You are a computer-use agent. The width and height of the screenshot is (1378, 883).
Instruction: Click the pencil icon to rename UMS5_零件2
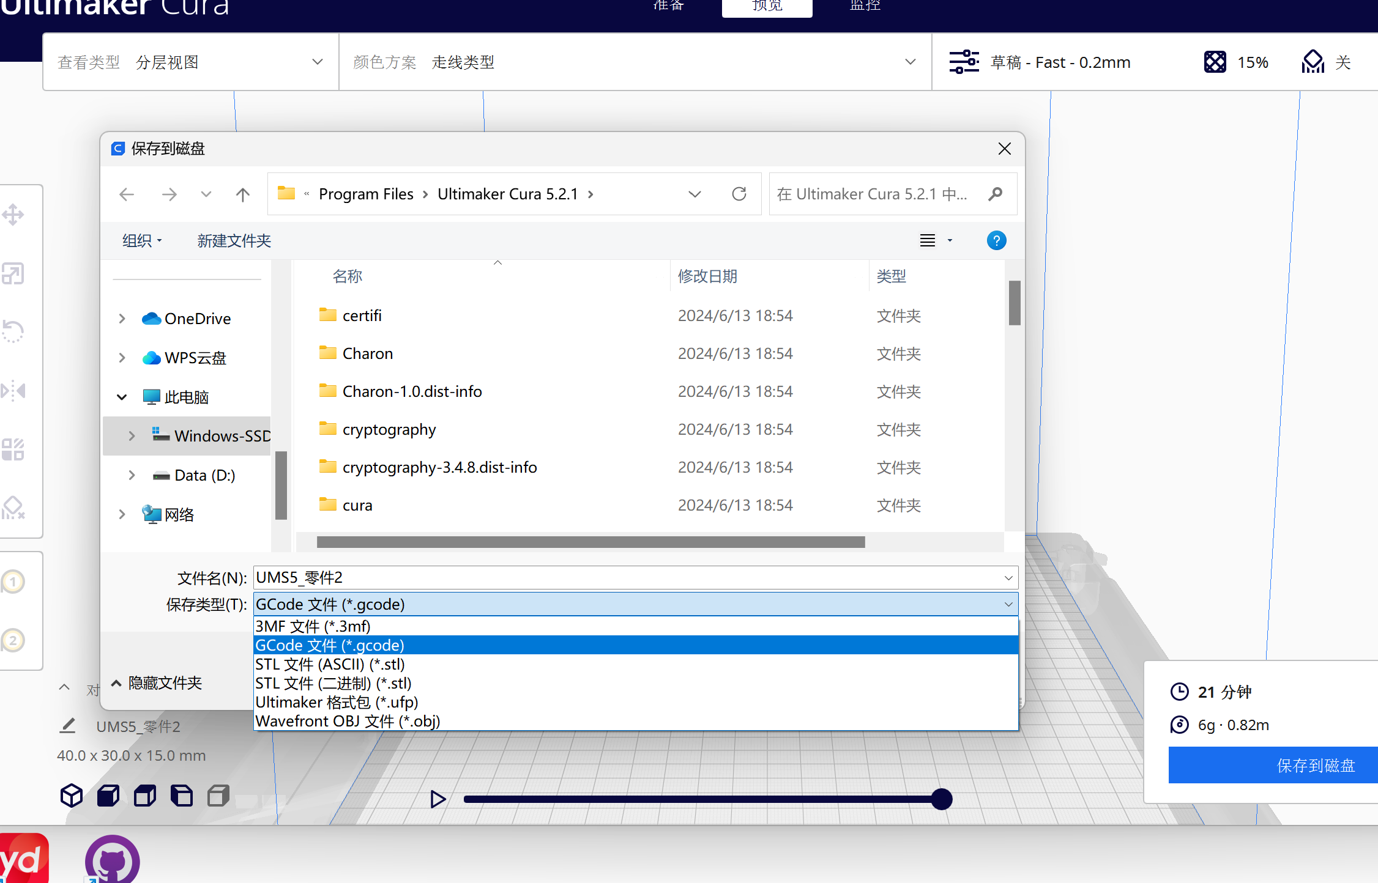tap(67, 726)
